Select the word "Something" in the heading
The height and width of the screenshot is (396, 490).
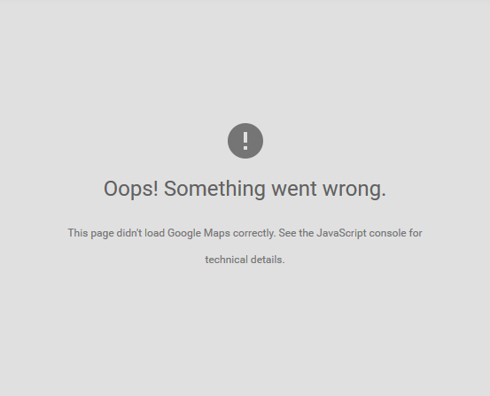click(214, 189)
